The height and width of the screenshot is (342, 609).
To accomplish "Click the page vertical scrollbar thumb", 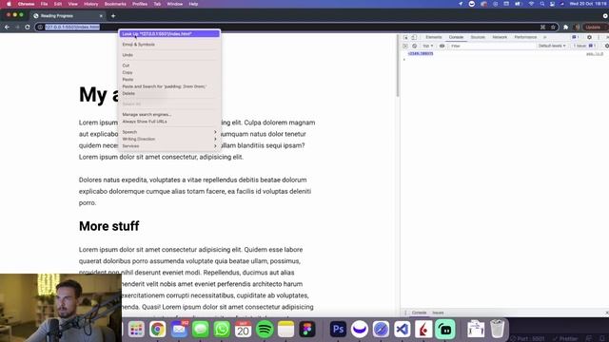I will (398, 66).
